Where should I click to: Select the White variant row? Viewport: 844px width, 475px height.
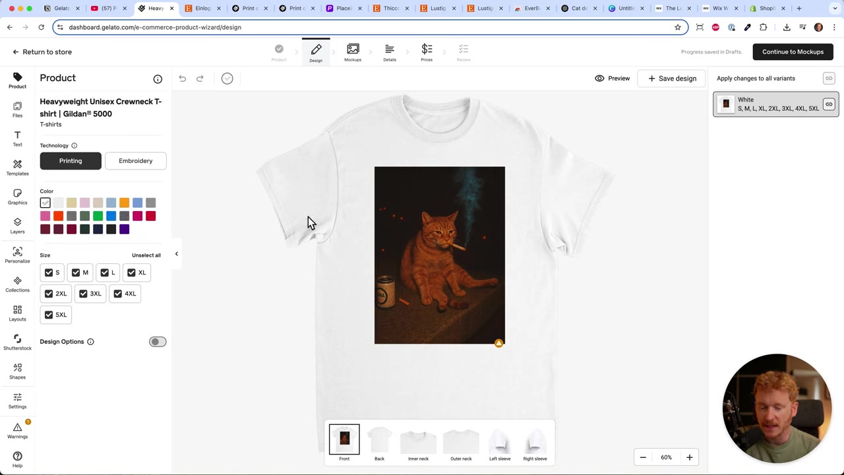(x=775, y=104)
